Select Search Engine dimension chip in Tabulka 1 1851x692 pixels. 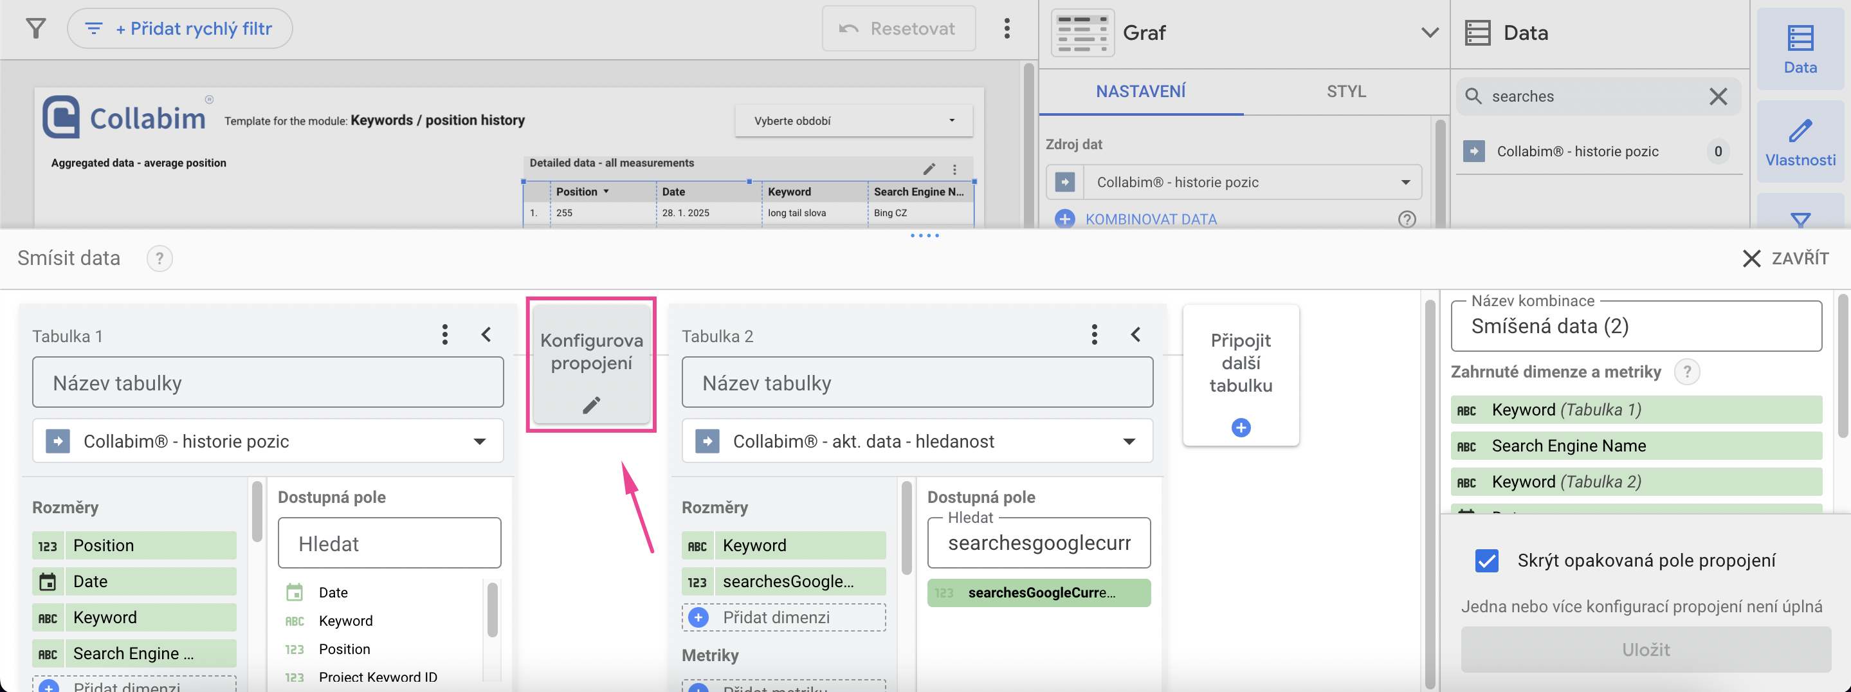point(134,653)
